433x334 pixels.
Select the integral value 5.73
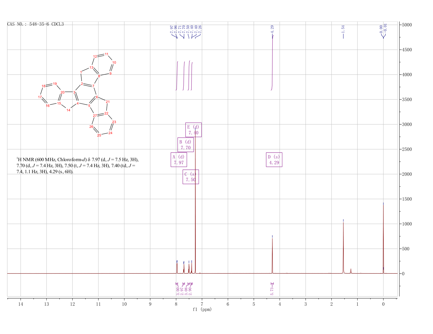coord(272,291)
